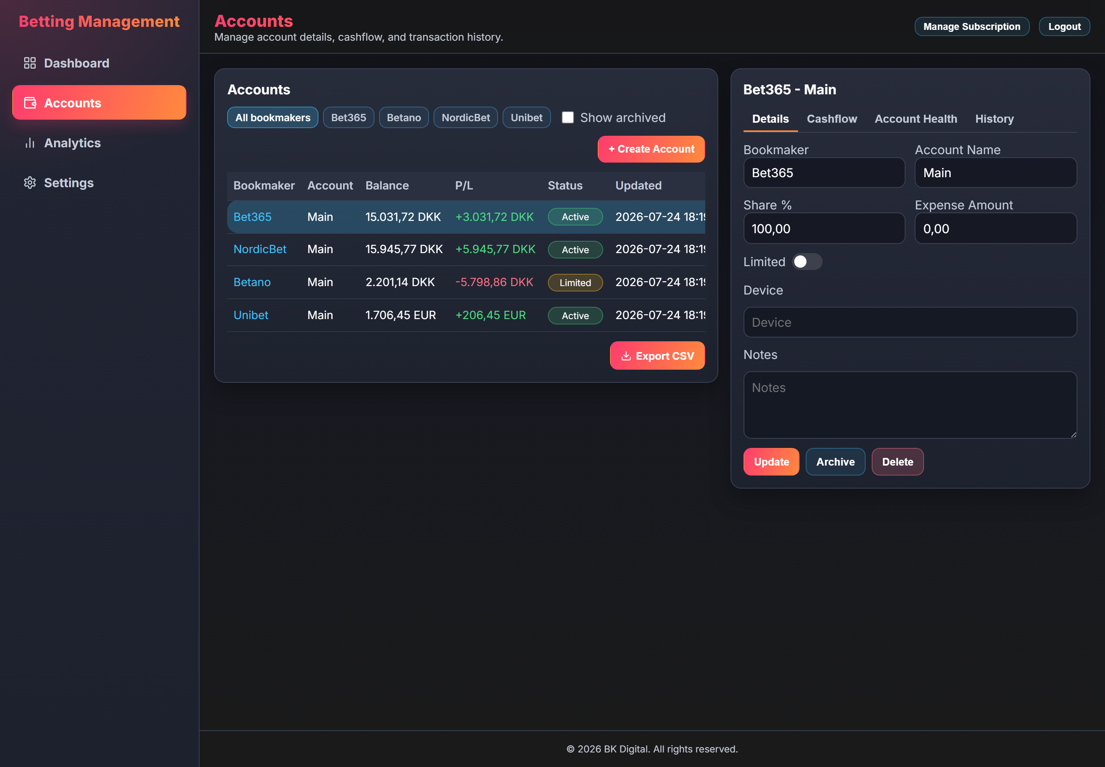Click the Bookmaker input field

coord(824,173)
